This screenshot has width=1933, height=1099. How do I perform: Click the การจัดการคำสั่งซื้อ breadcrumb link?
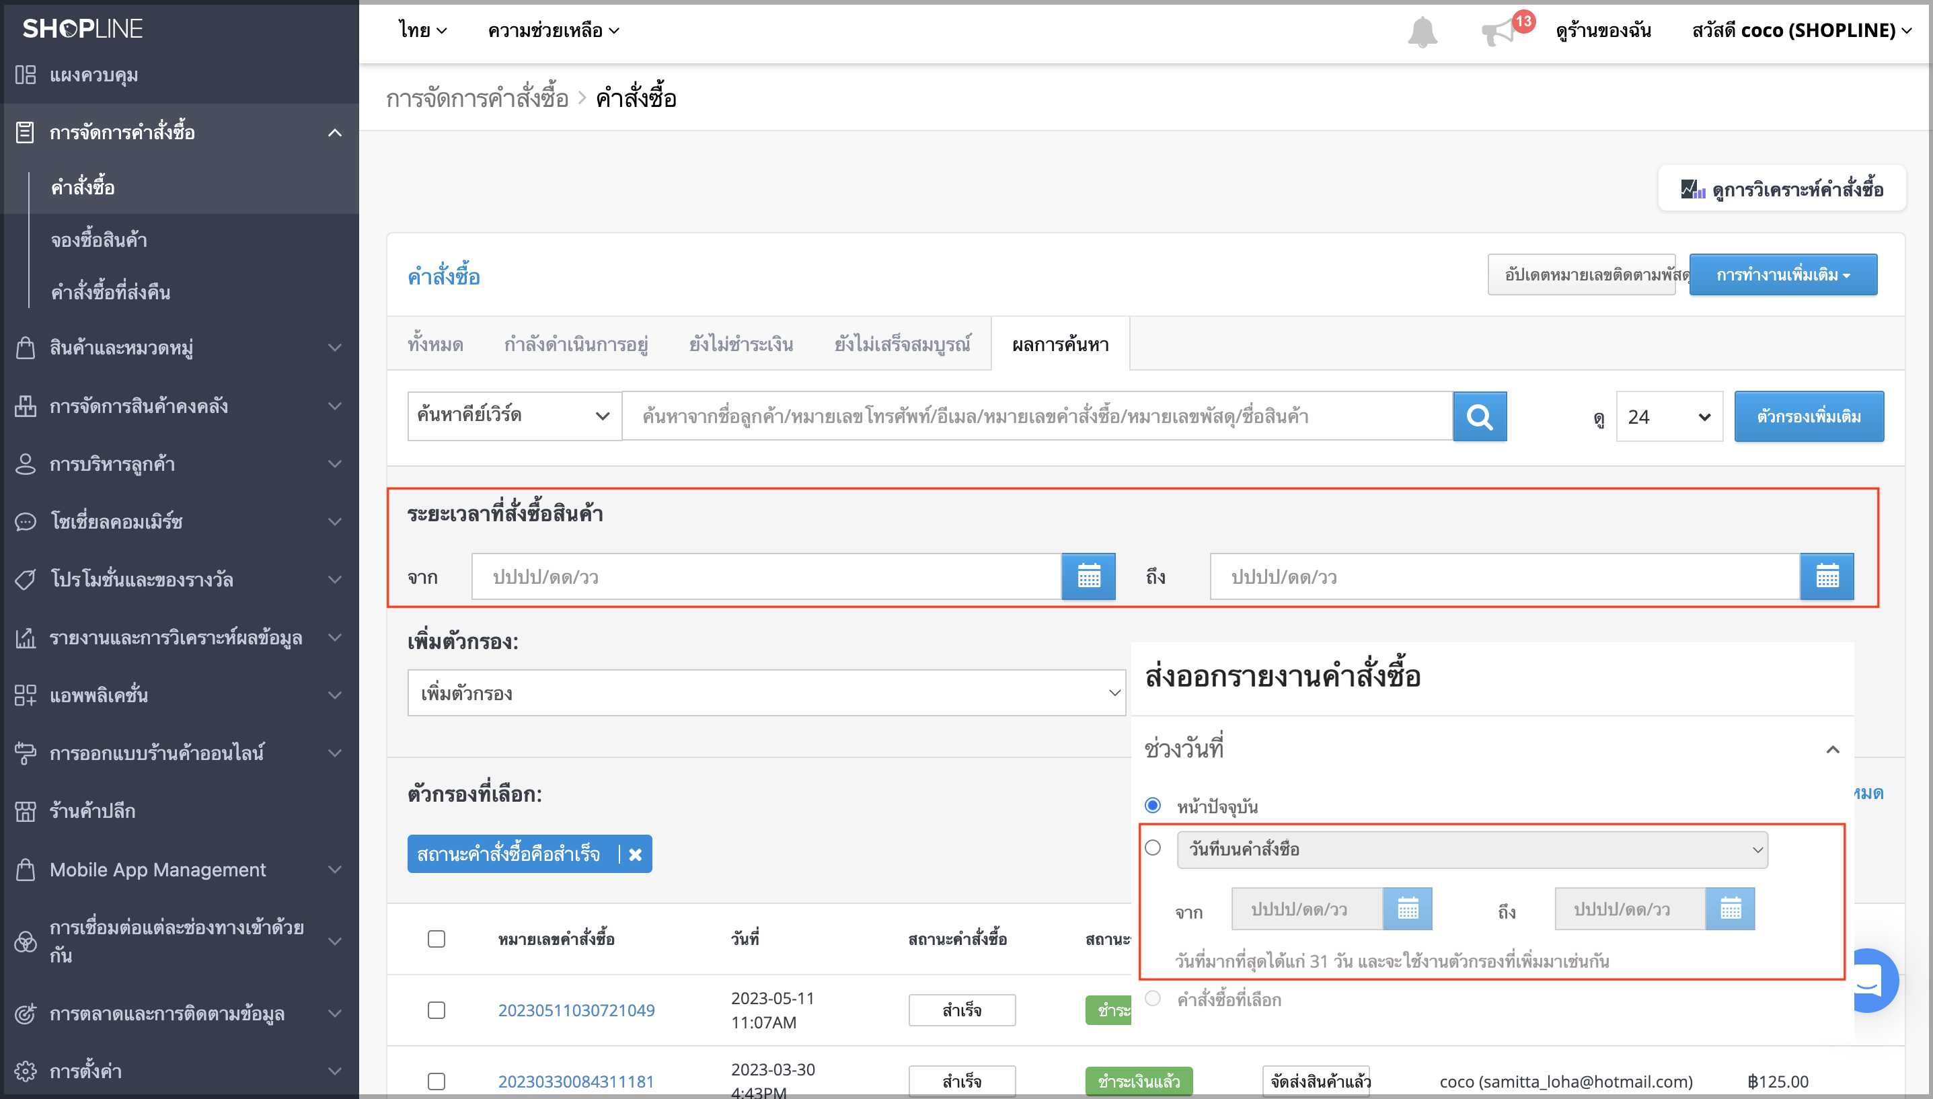pyautogui.click(x=477, y=98)
